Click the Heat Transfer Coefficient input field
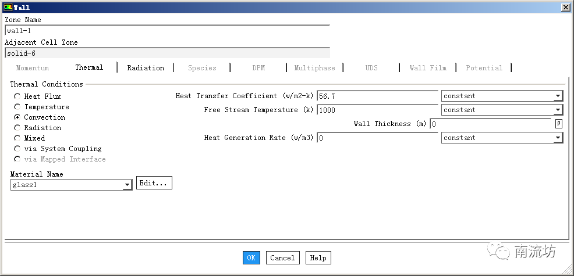 377,96
